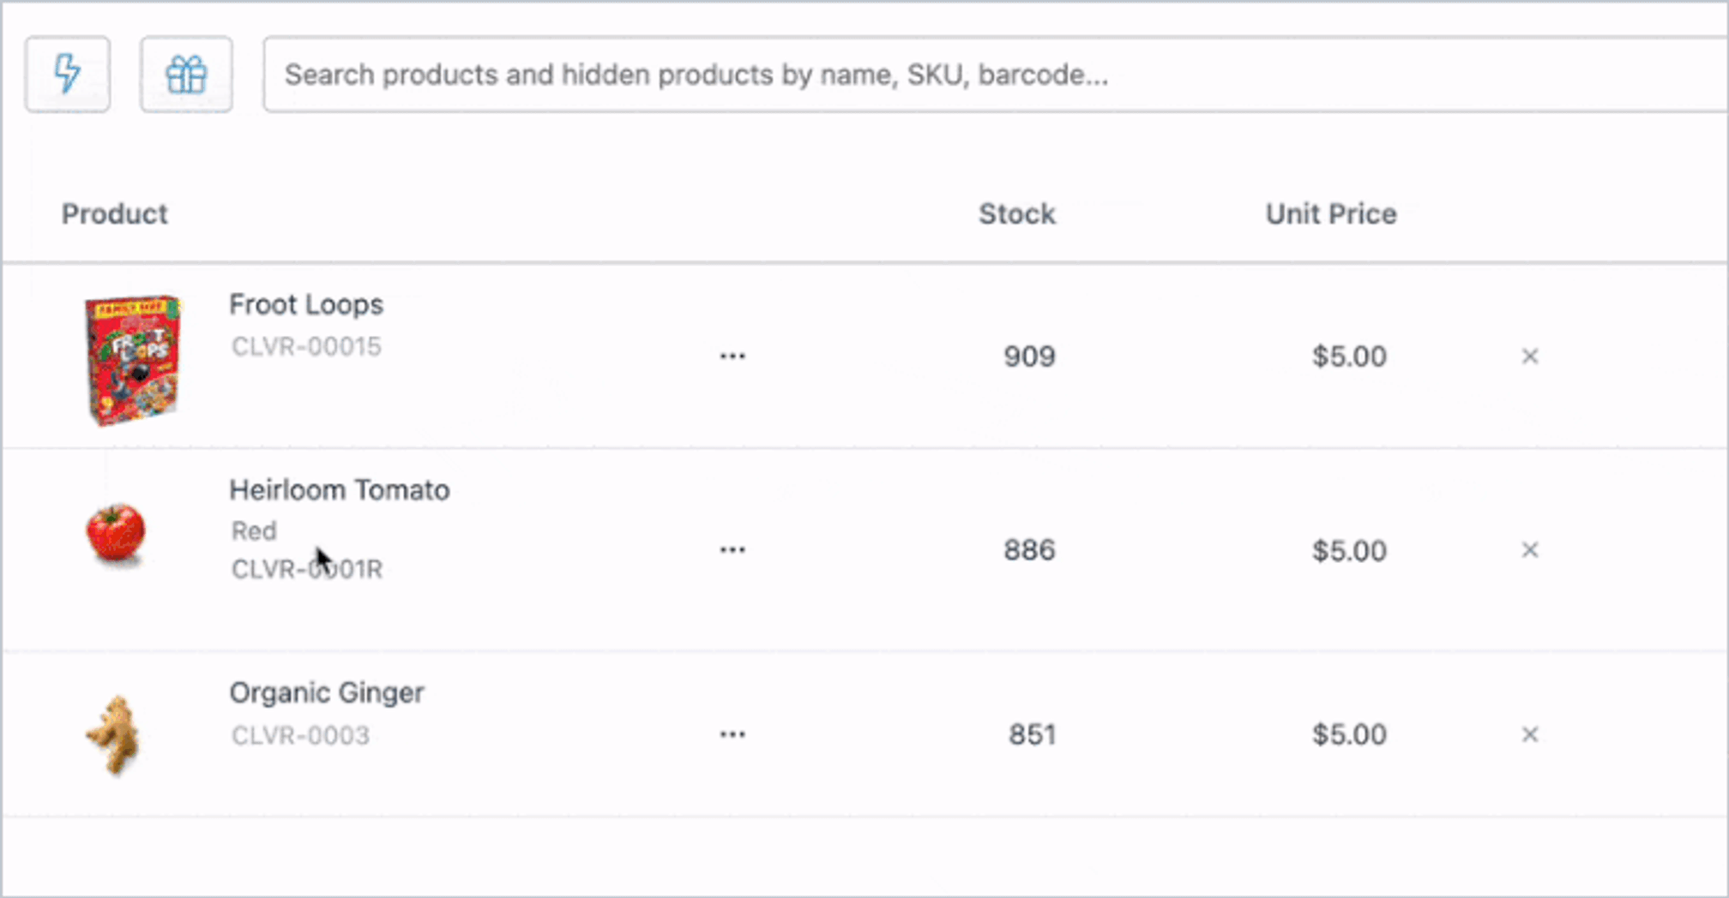Open the gift card icon
Viewport: 1729px width, 898px height.
click(185, 75)
